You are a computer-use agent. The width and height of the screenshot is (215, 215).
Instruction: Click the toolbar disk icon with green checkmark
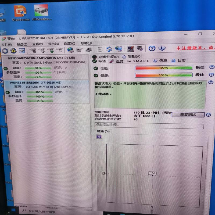[51, 50]
